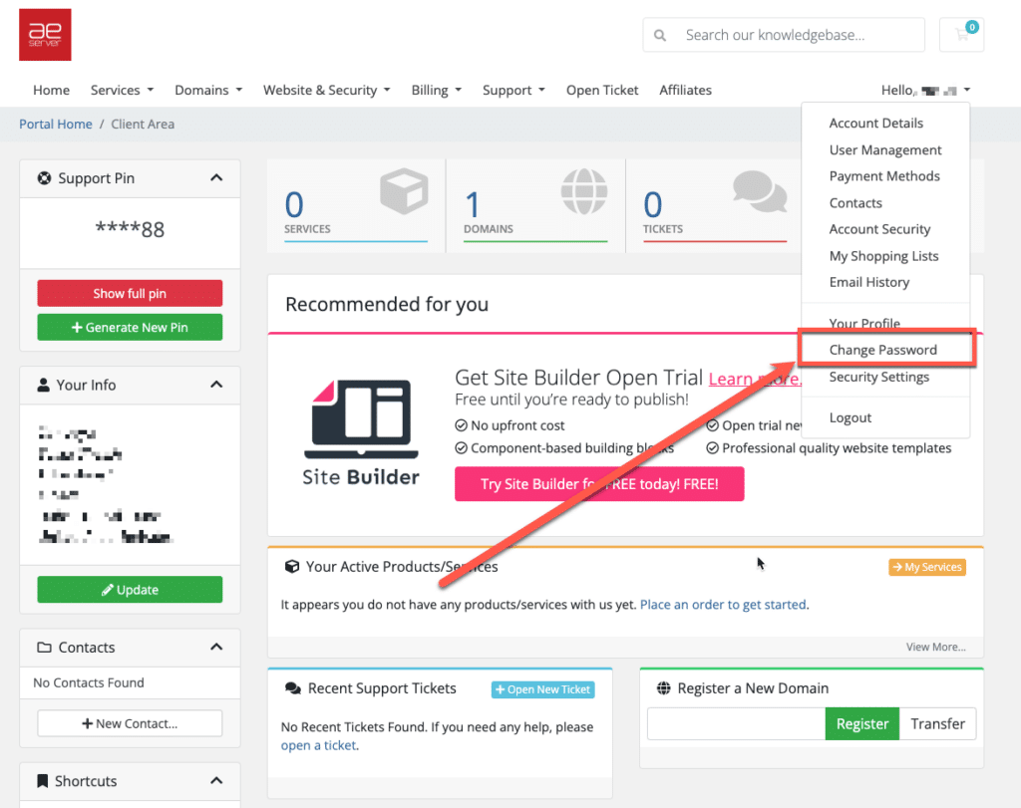
Task: Collapse the Your Info panel
Action: coord(216,385)
